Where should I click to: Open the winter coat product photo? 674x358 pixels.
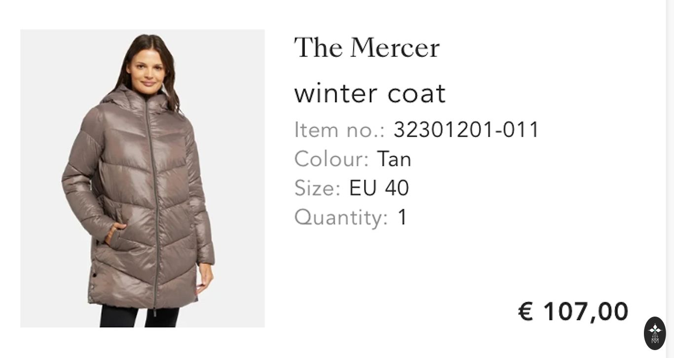[143, 178]
